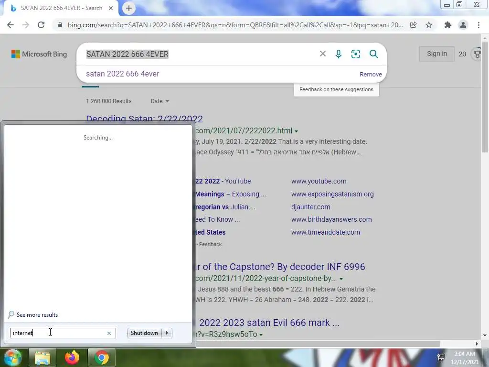
Task: Expand dropdown after 2022-year-of-capstone-by URL
Action: pyautogui.click(x=341, y=279)
